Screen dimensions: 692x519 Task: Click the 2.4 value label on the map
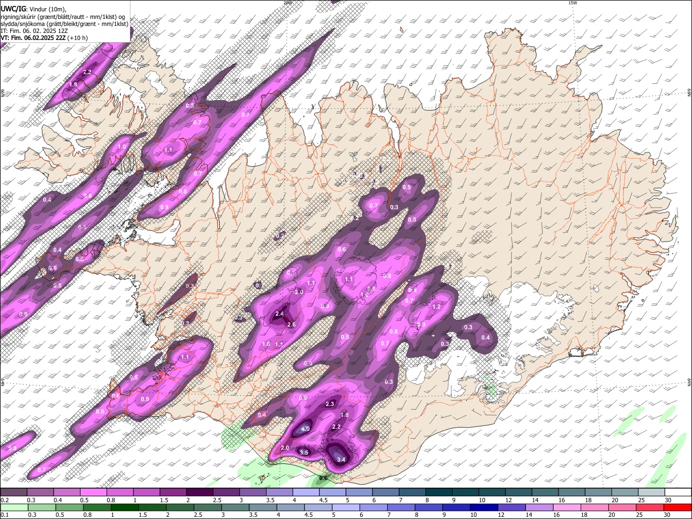click(280, 314)
